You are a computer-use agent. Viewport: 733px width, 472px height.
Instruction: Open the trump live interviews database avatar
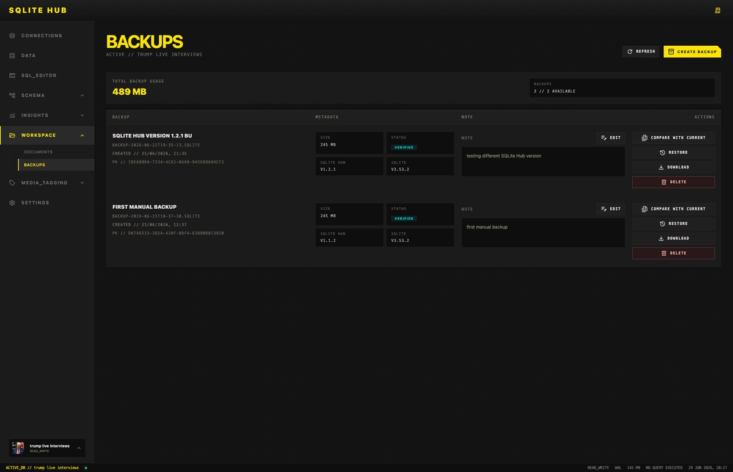[18, 448]
